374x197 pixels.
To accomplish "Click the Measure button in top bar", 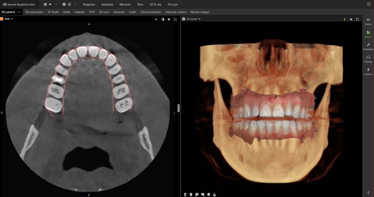I will (x=125, y=4).
